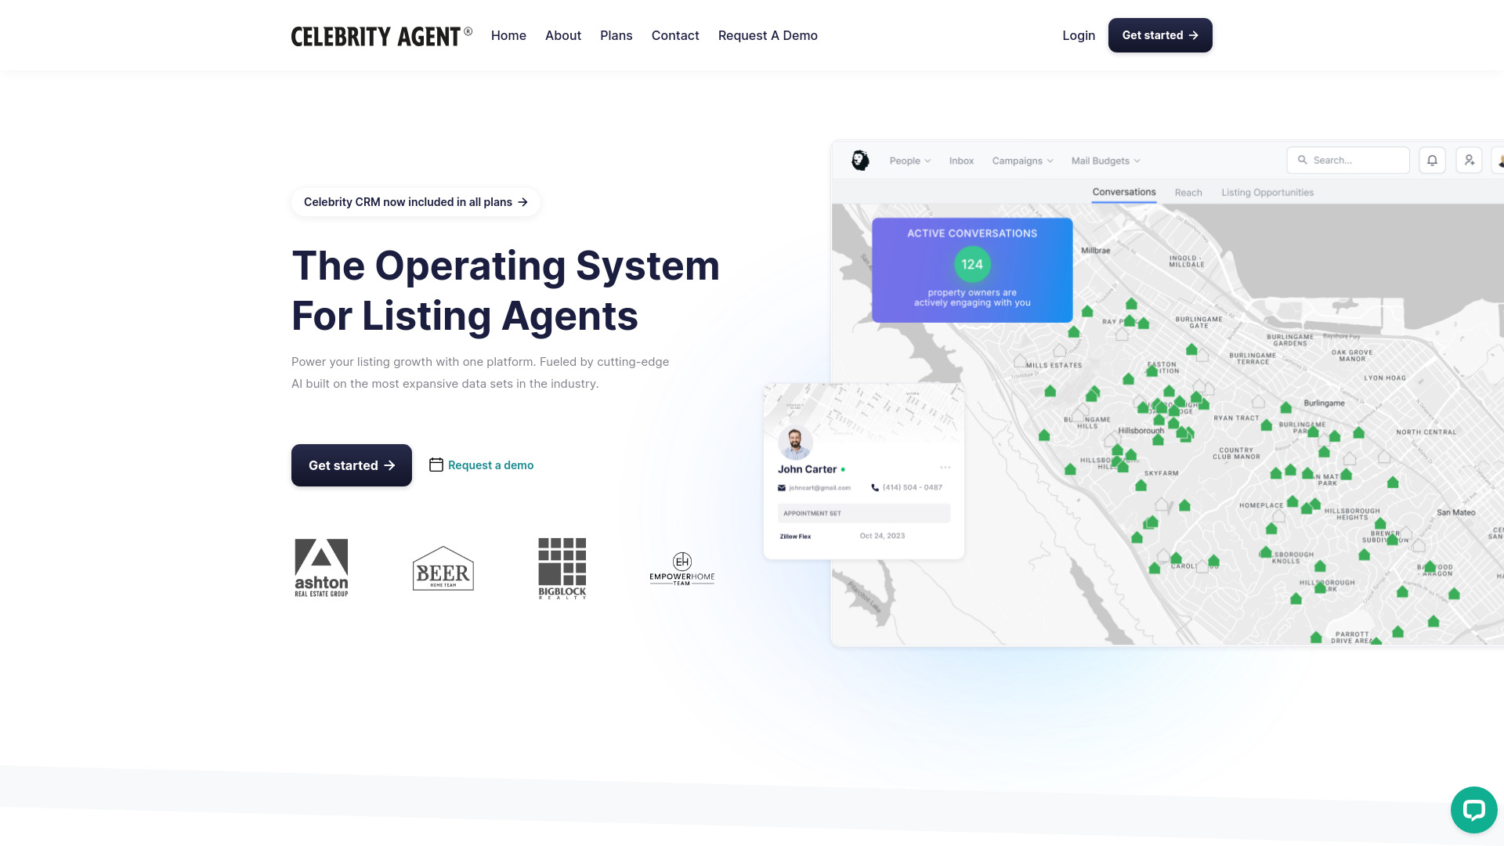1504x846 pixels.
Task: Toggle the CRM included banner link
Action: click(x=414, y=201)
